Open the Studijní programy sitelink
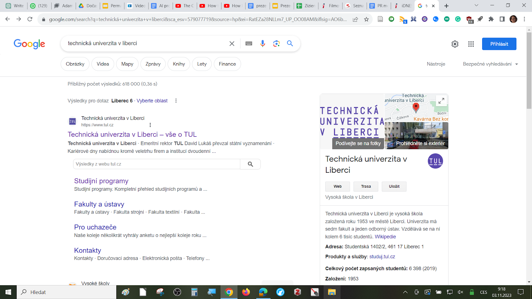532x299 pixels. 101,181
